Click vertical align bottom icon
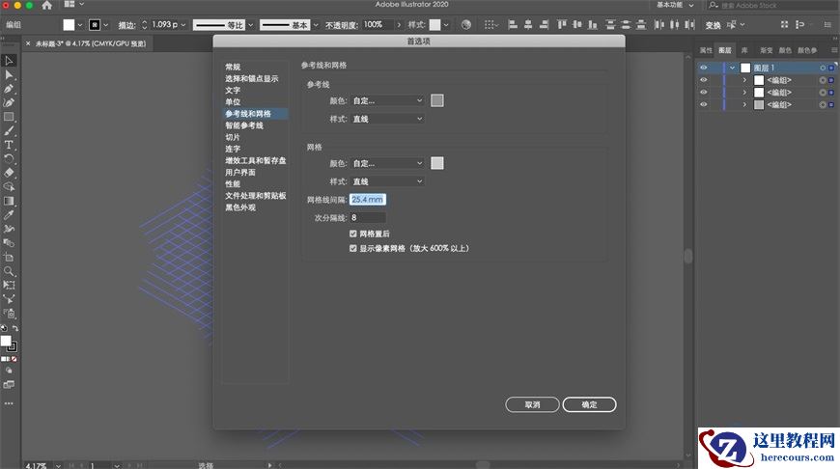Screen dimensions: 840x469 593,25
